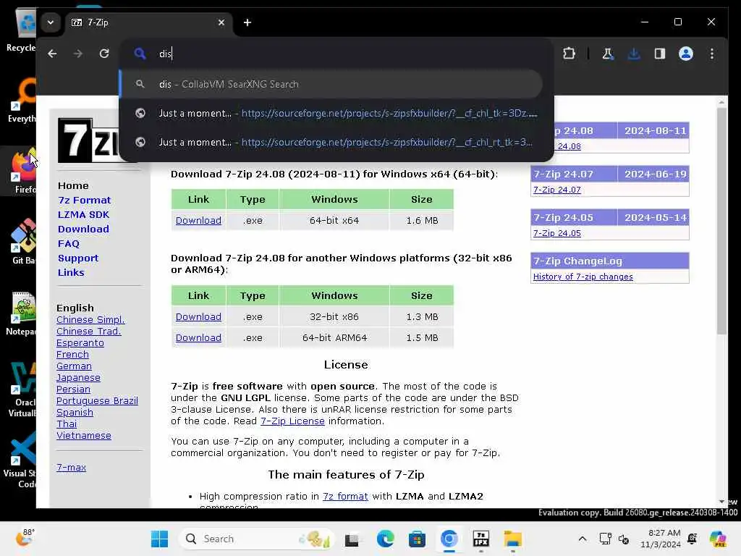
Task: Open Microsoft Store from the taskbar
Action: click(417, 539)
